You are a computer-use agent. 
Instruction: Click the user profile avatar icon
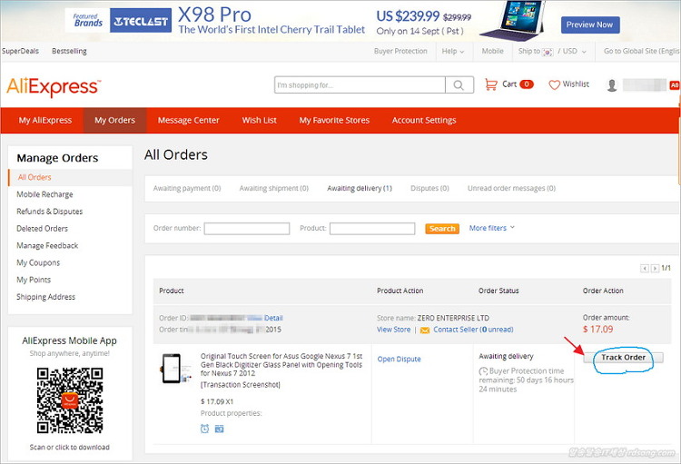click(612, 84)
